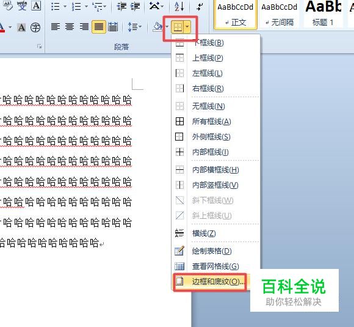The width and height of the screenshot is (354, 327).
Task: Choose 无框线(N) no border
Action: pos(215,106)
